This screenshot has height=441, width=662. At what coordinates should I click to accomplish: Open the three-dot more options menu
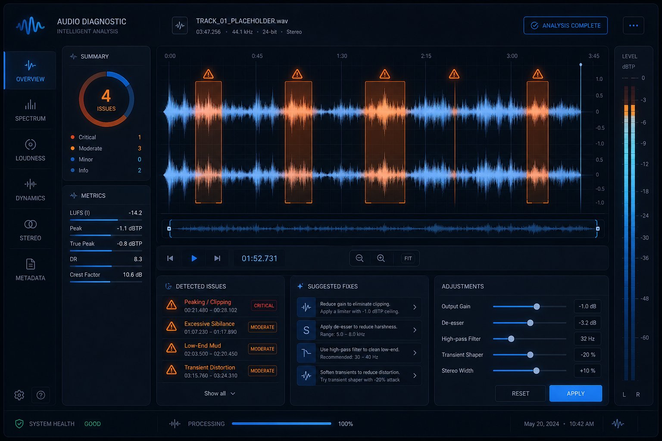coord(634,25)
